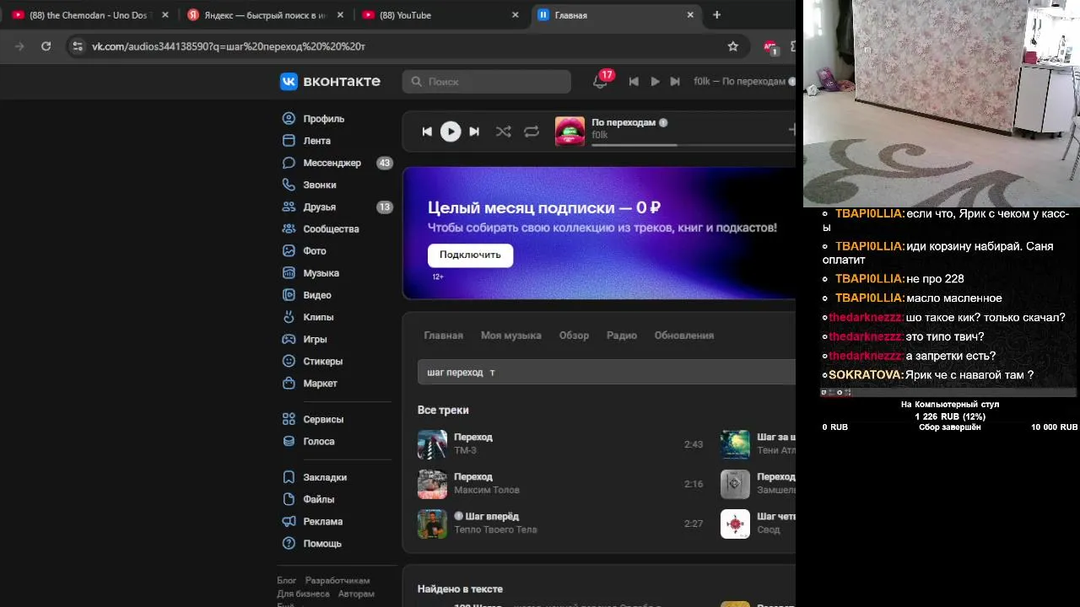Skip to previous track in player panel
The height and width of the screenshot is (607, 1080).
click(x=427, y=132)
